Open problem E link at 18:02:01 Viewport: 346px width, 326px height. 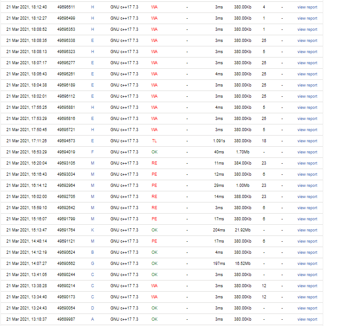pos(93,96)
